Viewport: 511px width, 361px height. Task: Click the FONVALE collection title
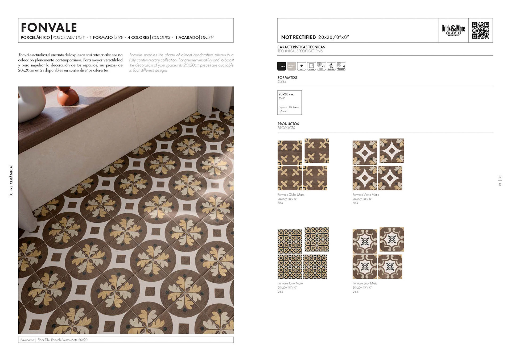click(x=49, y=27)
